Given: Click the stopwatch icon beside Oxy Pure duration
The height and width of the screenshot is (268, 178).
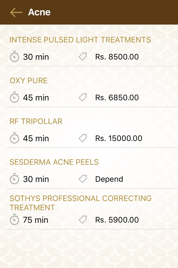Looking at the screenshot, I should pyautogui.click(x=14, y=98).
